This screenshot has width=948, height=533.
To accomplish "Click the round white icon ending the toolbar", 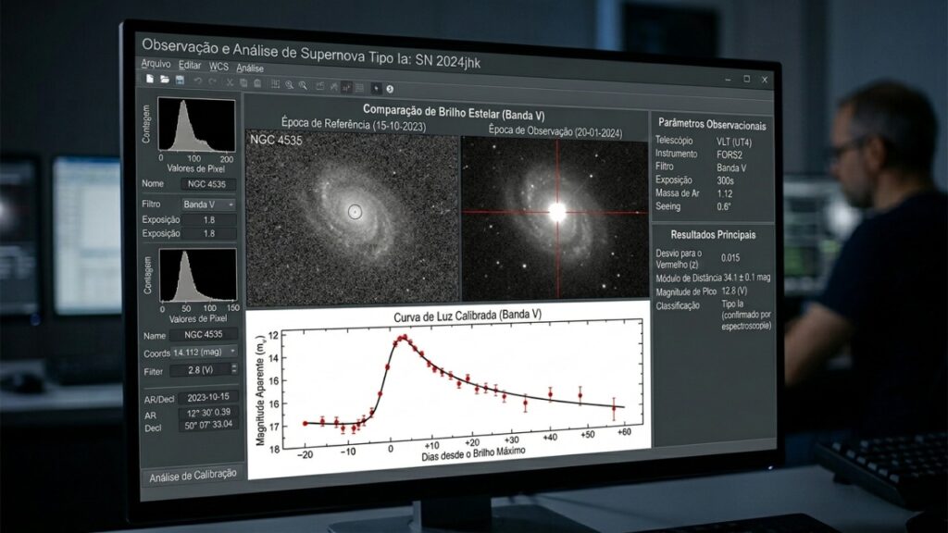I will [390, 89].
